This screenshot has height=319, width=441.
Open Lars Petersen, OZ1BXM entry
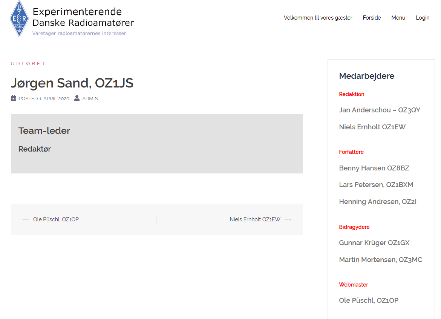click(x=376, y=185)
